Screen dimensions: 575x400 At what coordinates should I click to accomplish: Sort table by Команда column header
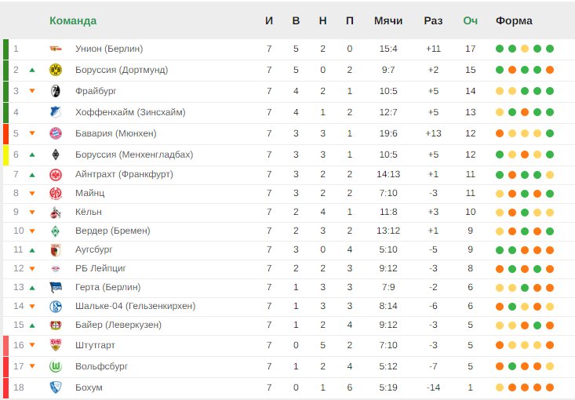tap(73, 20)
